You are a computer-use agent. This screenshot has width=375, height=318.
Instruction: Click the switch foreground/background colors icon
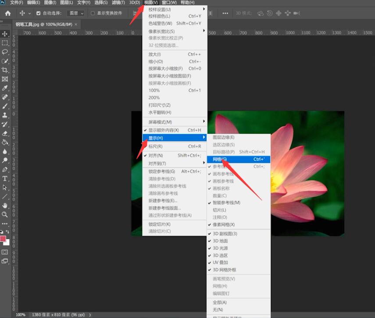(7, 232)
